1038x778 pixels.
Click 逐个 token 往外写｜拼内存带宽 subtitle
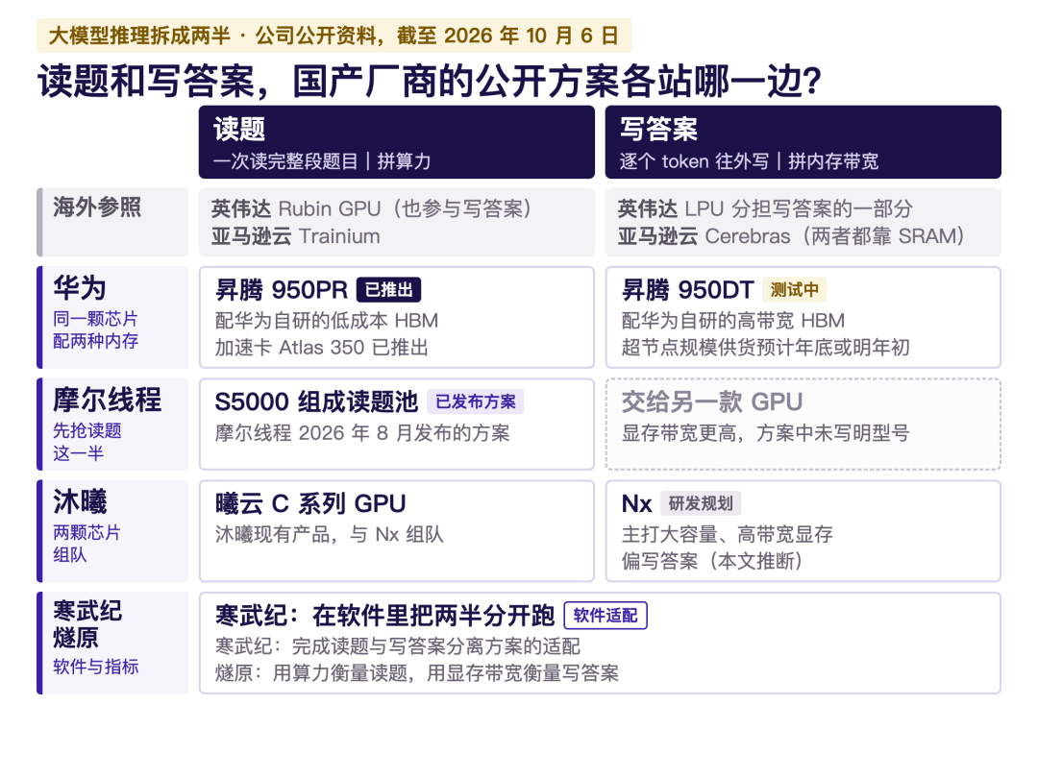[x=749, y=161]
